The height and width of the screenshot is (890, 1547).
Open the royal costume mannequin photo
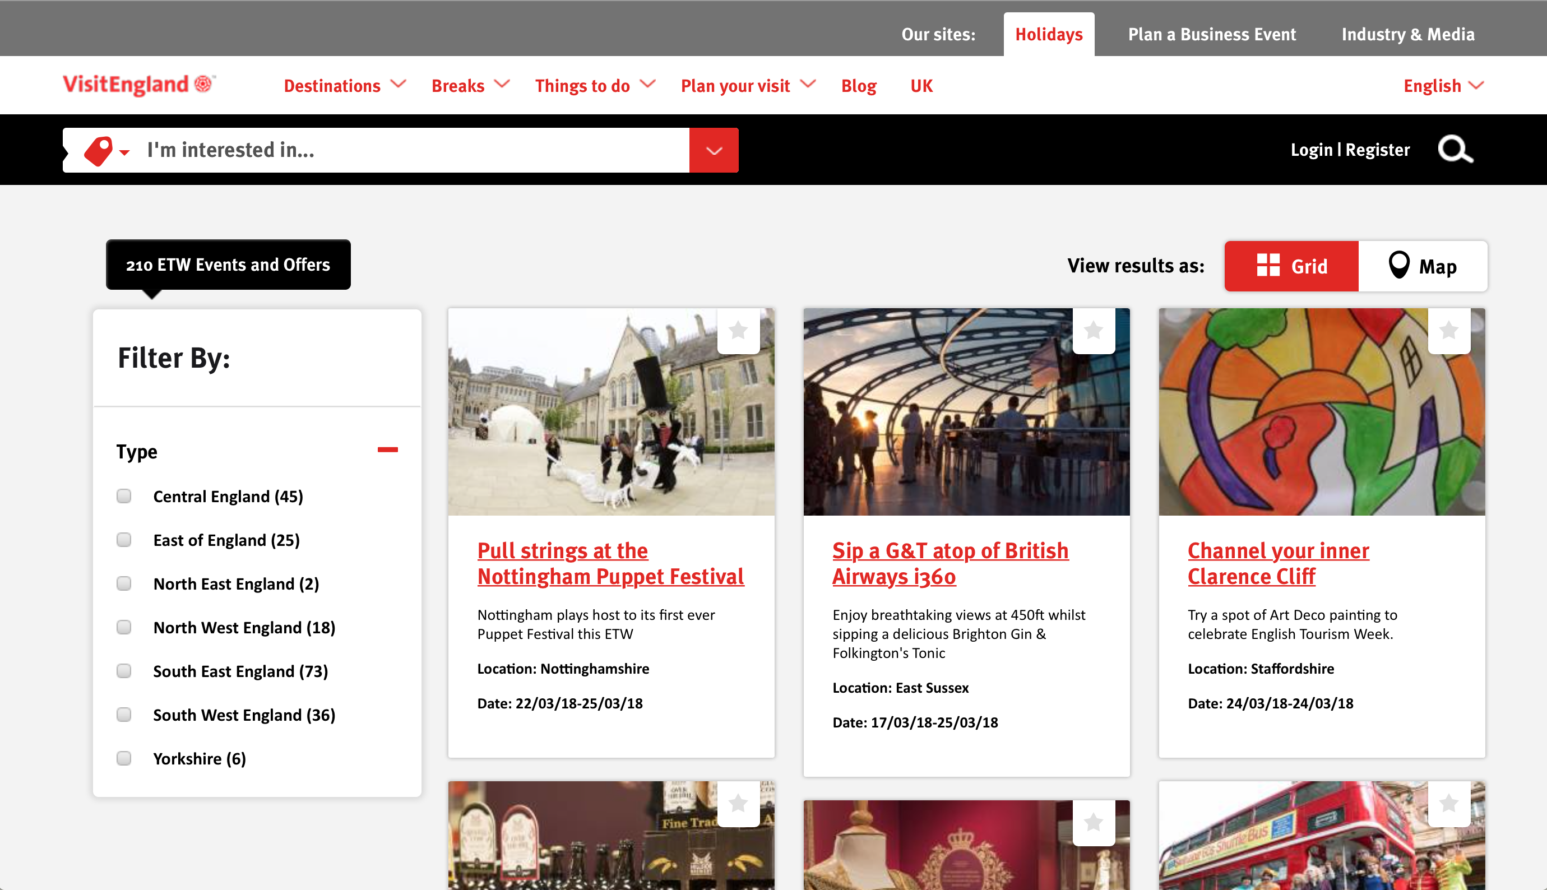pyautogui.click(x=966, y=845)
